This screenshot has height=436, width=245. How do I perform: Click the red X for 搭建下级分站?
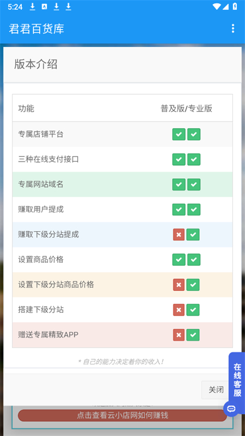[179, 310]
